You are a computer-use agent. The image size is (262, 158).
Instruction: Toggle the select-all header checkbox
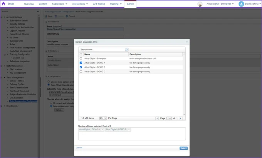pyautogui.click(x=81, y=54)
